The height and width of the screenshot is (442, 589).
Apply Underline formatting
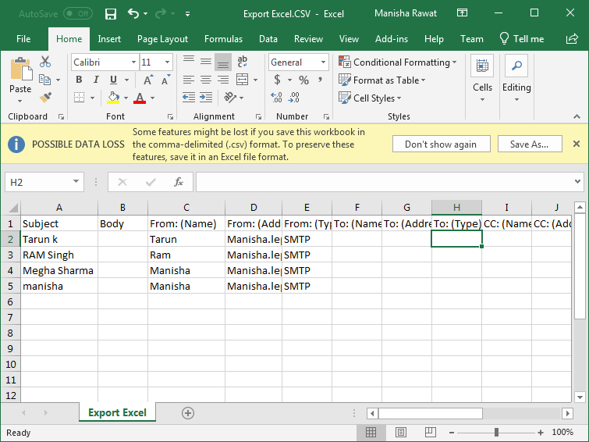click(113, 80)
